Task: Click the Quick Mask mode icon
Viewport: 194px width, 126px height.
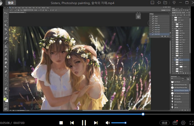Action: 6,105
